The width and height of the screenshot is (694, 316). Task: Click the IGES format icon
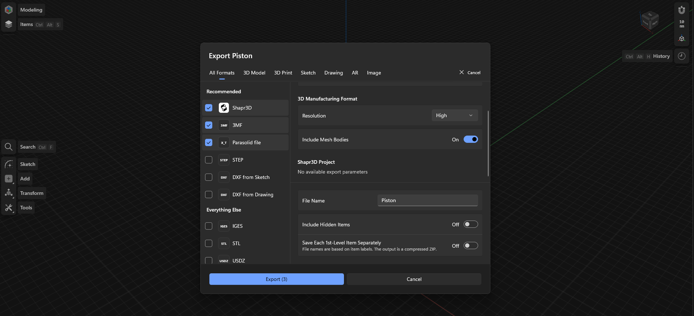click(224, 226)
